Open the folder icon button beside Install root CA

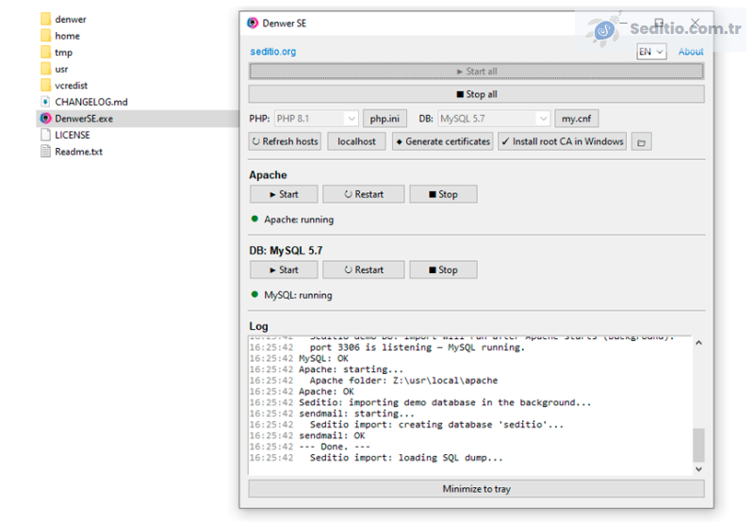(641, 142)
